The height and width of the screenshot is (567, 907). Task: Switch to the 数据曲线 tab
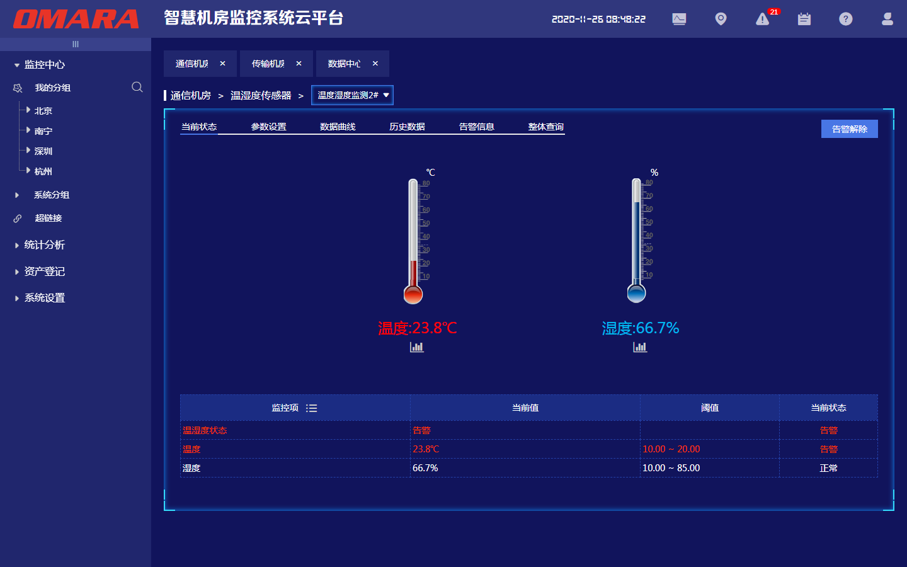coord(338,127)
